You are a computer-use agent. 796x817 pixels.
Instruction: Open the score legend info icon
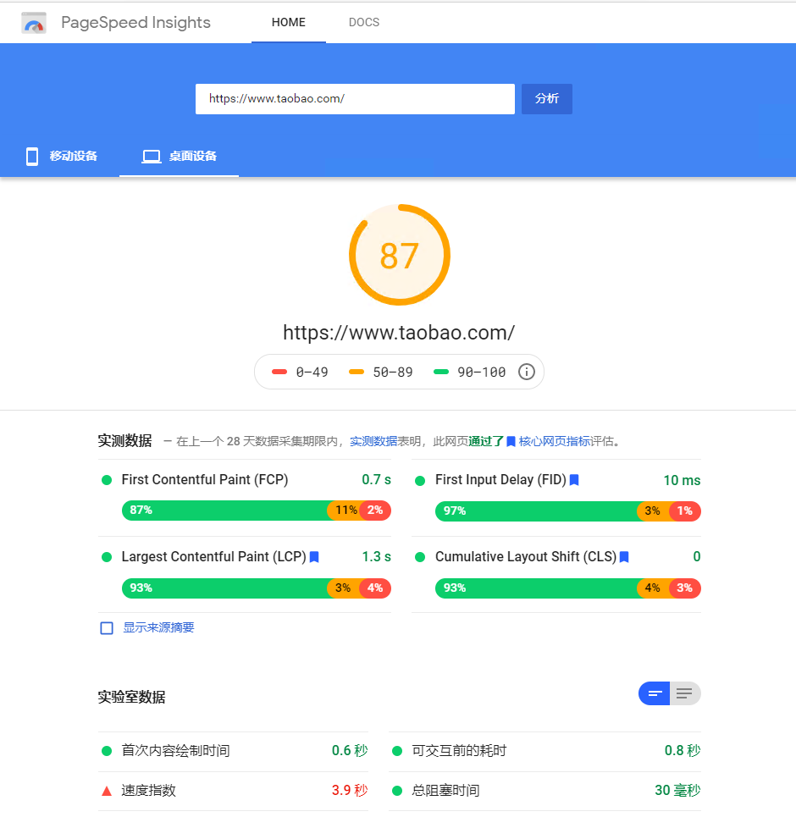point(526,372)
